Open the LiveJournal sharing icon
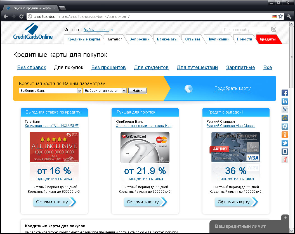Viewport: 295px width, 234px height. pyautogui.click(x=285, y=110)
